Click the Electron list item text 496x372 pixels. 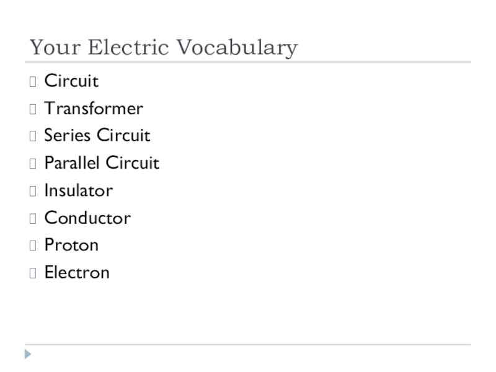[x=77, y=273]
